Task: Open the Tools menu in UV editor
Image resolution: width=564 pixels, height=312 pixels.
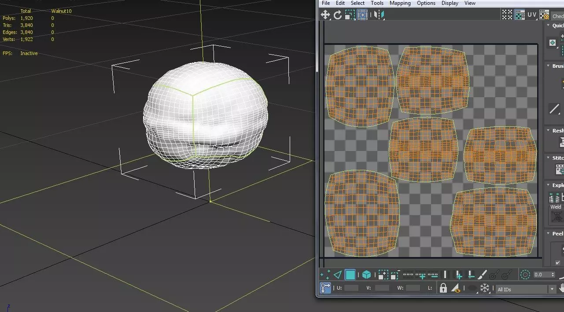Action: [377, 3]
